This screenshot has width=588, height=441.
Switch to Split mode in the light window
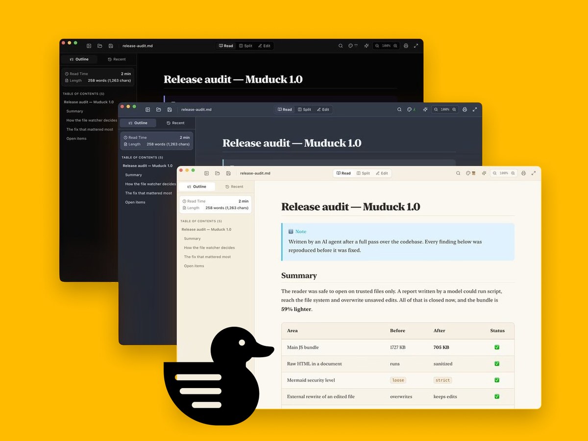[x=363, y=173]
